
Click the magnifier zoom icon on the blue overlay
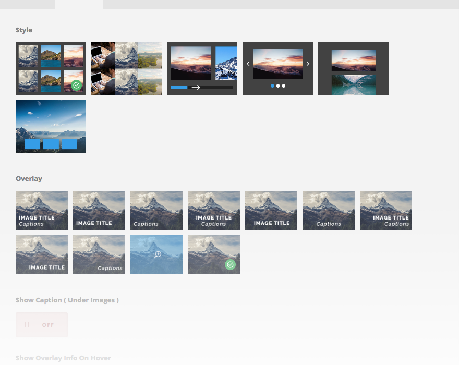[x=158, y=254]
